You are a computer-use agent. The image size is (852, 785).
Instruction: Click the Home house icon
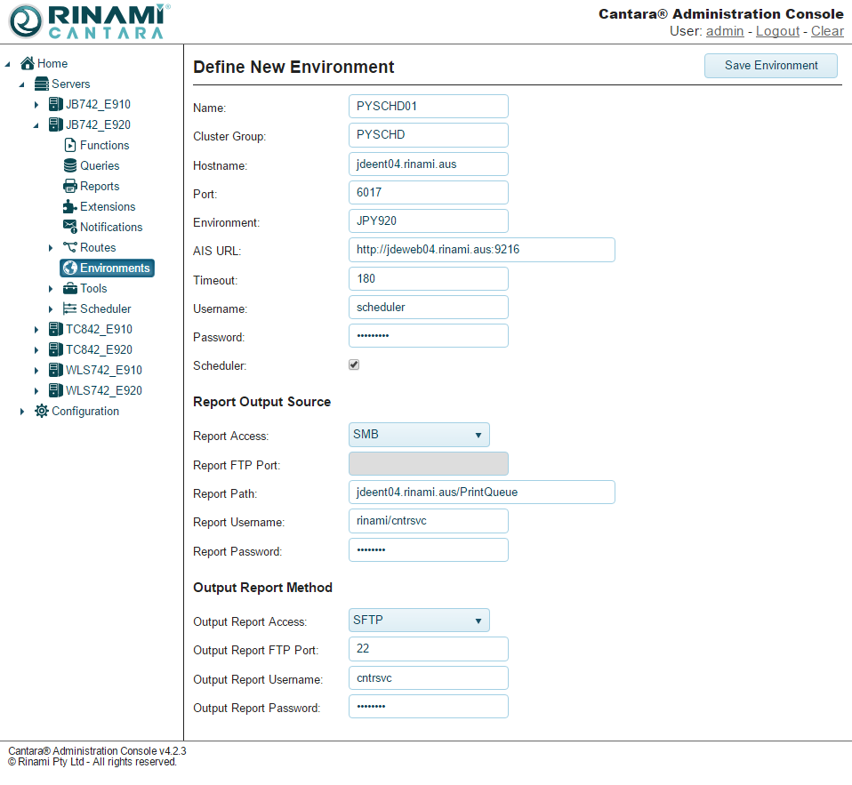pos(28,64)
